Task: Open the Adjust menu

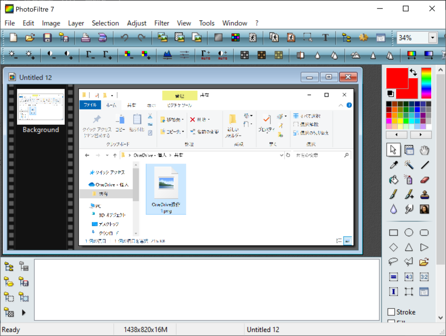Action: click(x=136, y=23)
